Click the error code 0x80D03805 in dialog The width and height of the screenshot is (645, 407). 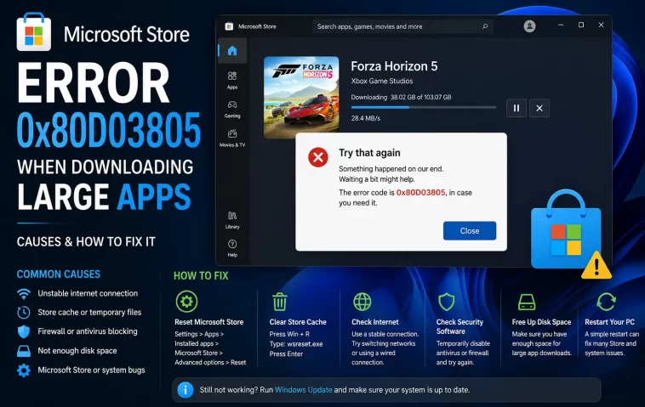click(x=420, y=192)
